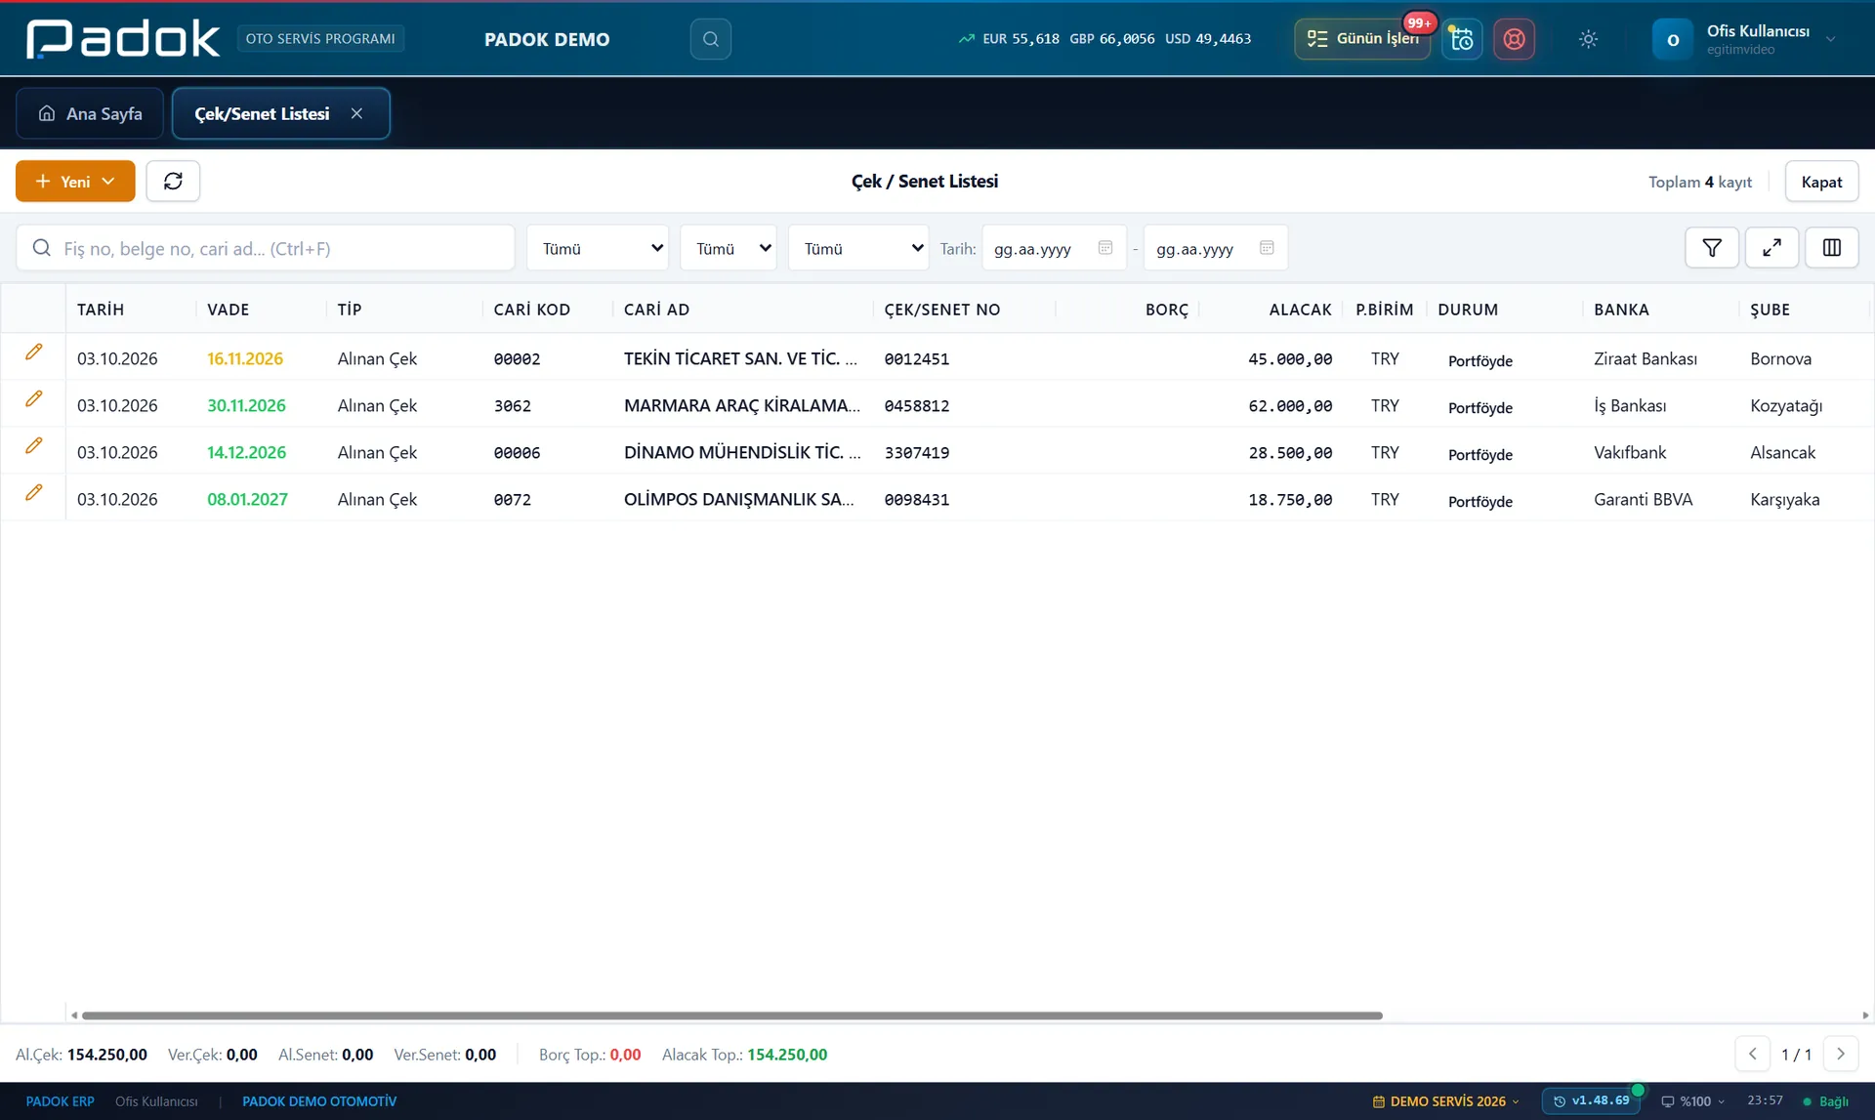Viewport: 1875px width, 1120px height.
Task: Open start date calendar picker icon
Action: click(1104, 248)
